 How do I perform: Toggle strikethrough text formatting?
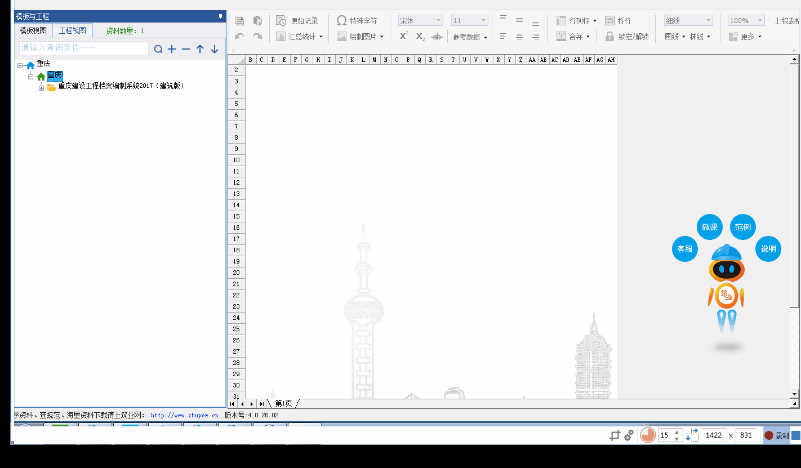tap(436, 37)
